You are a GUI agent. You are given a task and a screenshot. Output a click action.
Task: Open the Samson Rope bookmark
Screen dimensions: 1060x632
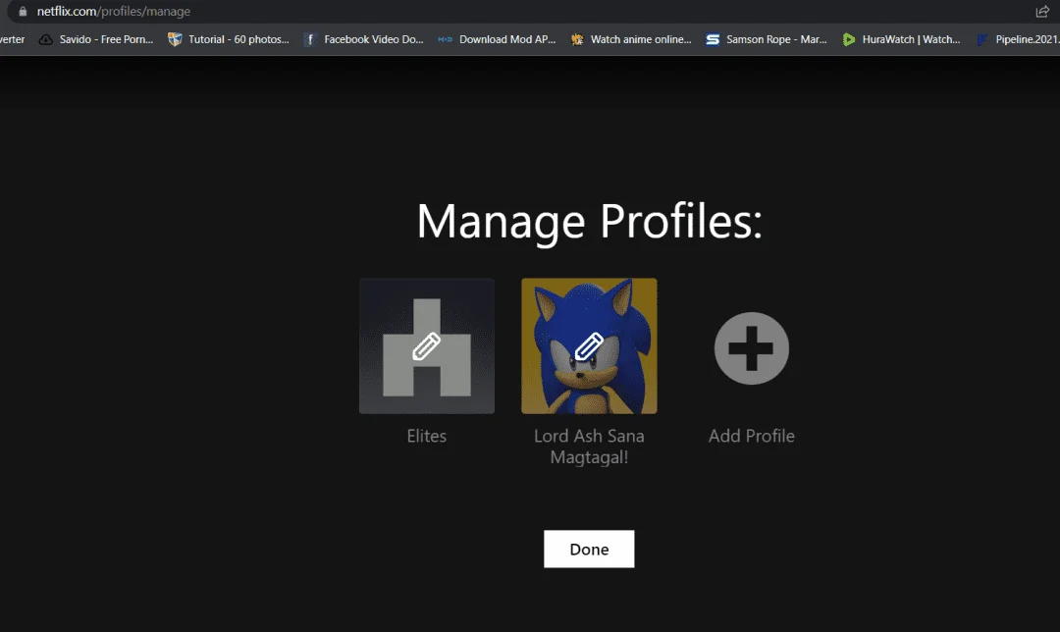(766, 39)
